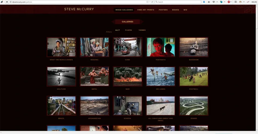Open the Solitude gallery thumbnail
The image size is (258, 134).
61,76
